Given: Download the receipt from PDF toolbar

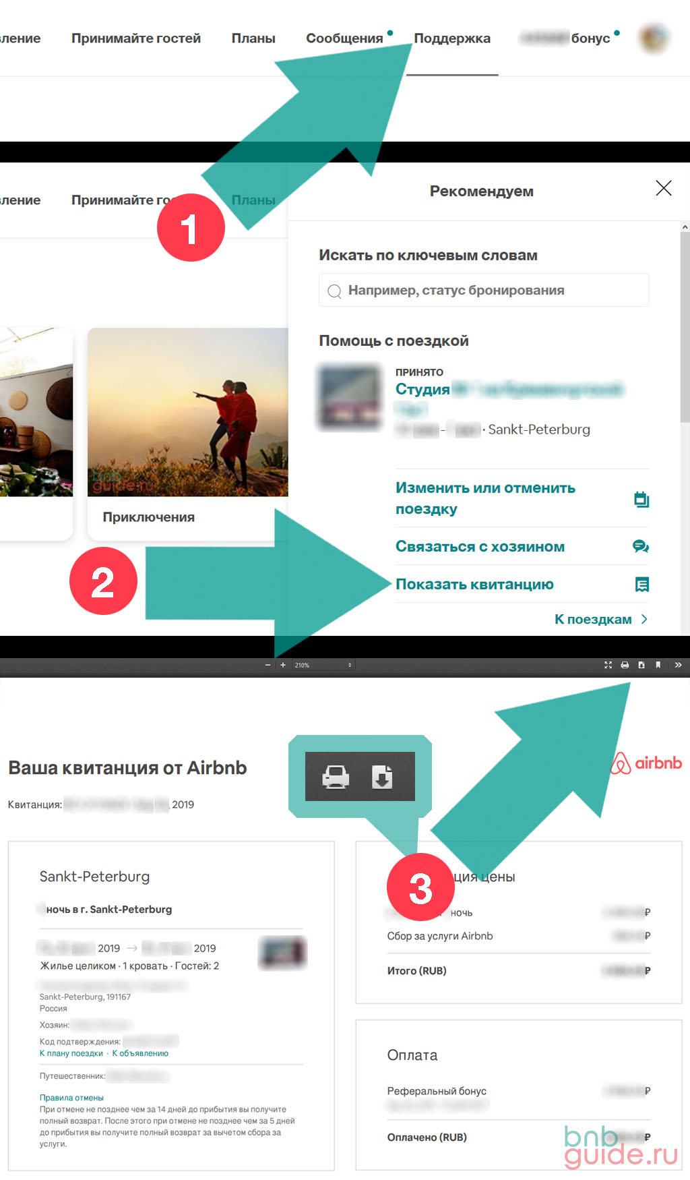Looking at the screenshot, I should point(641,665).
